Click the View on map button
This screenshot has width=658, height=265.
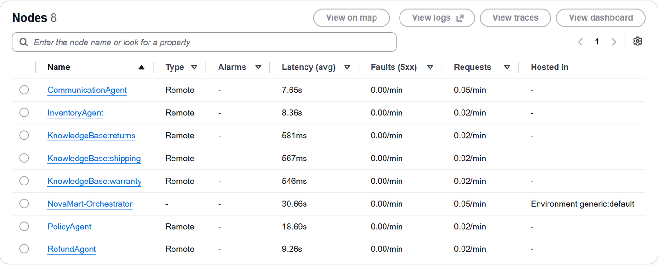[352, 18]
